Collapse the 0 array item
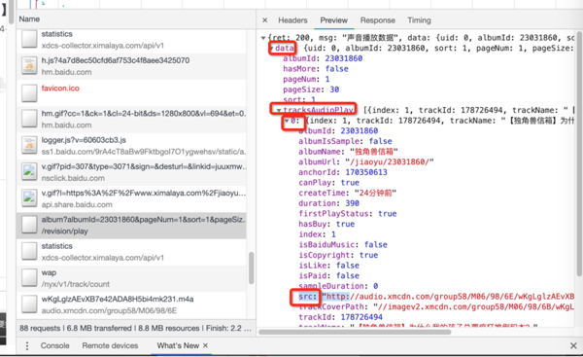583x357 pixels. [287, 121]
